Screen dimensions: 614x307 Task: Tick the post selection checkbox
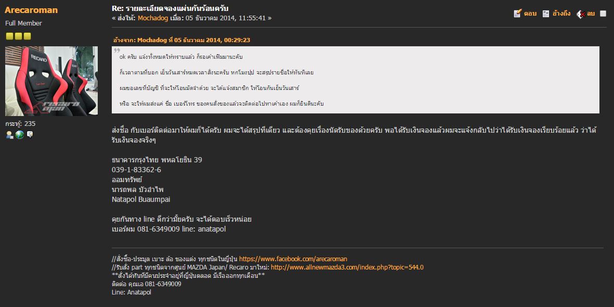603,14
